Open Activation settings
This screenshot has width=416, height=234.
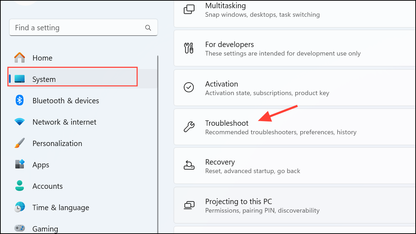tap(295, 88)
